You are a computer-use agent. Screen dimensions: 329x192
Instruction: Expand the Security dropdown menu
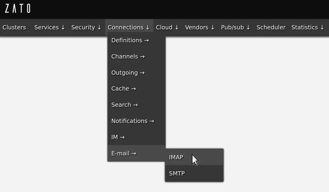(86, 28)
